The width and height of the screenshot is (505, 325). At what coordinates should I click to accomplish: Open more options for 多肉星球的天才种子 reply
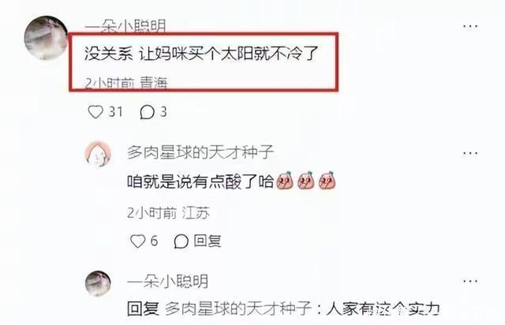click(x=470, y=153)
